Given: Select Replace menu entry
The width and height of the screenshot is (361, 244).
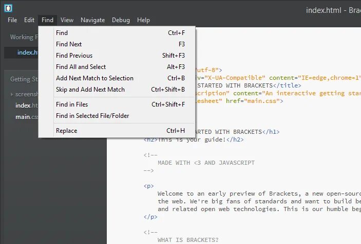Looking at the screenshot, I should pyautogui.click(x=117, y=131).
